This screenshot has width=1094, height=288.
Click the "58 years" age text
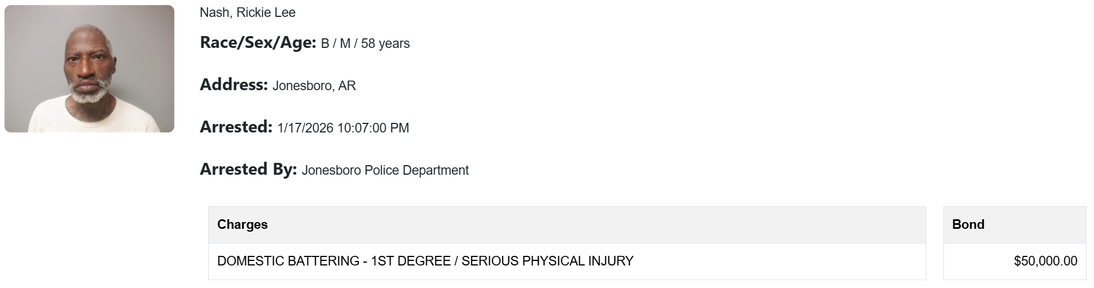pos(385,44)
